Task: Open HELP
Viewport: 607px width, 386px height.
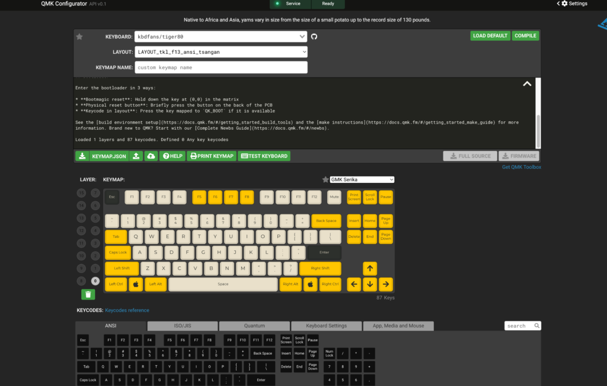Action: point(172,156)
